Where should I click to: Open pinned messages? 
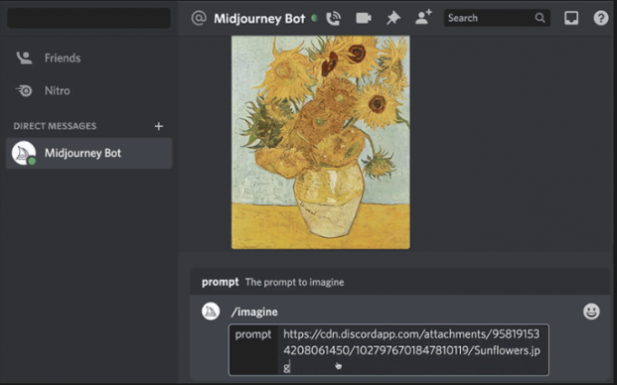[x=393, y=18]
